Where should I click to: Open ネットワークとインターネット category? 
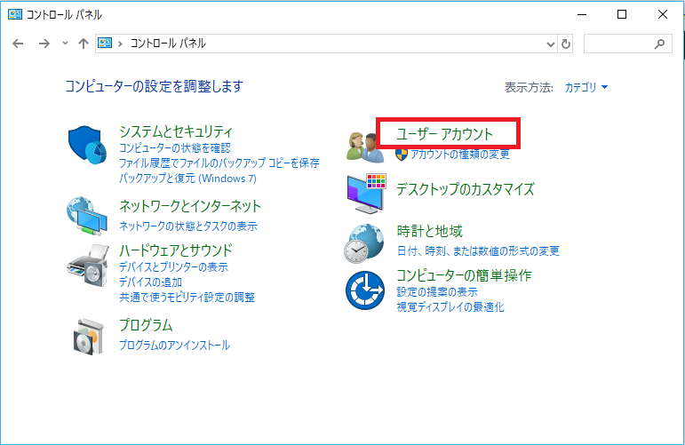point(190,206)
